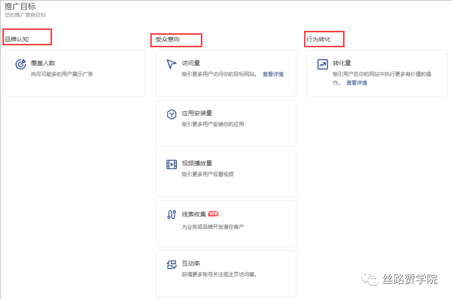Click the 应用安装量 hexagon icon
The height and width of the screenshot is (299, 452).
point(172,113)
